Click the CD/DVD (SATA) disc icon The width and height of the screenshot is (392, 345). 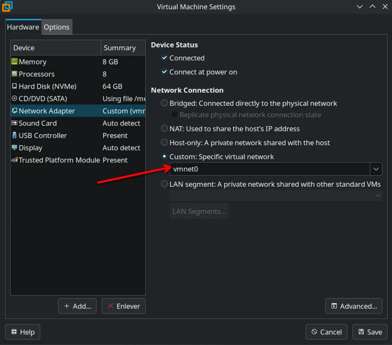pyautogui.click(x=14, y=98)
